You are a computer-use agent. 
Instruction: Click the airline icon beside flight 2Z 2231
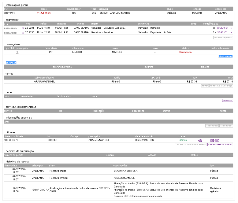coord(23,28)
